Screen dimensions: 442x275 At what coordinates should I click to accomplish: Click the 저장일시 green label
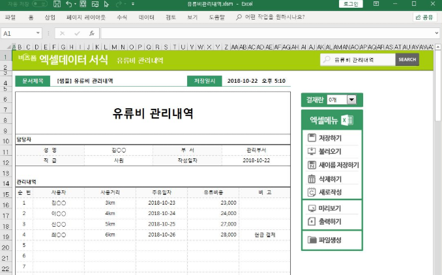204,81
